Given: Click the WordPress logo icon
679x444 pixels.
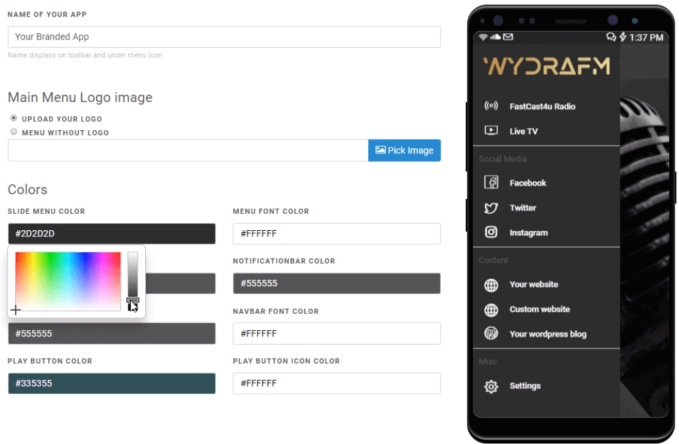Looking at the screenshot, I should (490, 333).
